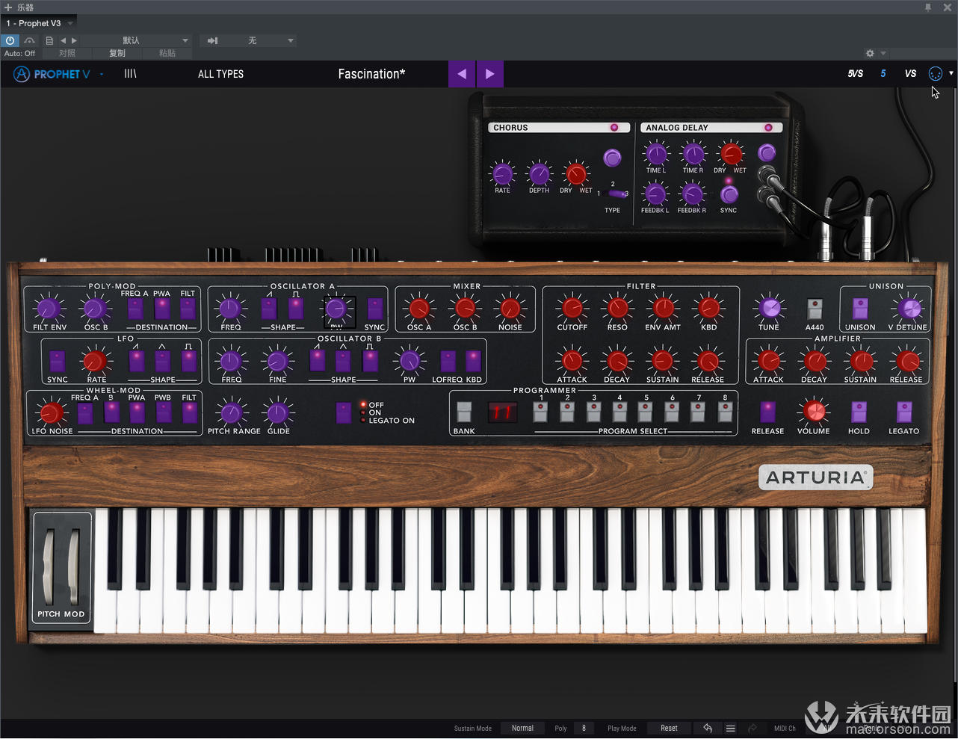Image resolution: width=958 pixels, height=739 pixels.
Task: Click the pin window icon
Action: tap(928, 7)
